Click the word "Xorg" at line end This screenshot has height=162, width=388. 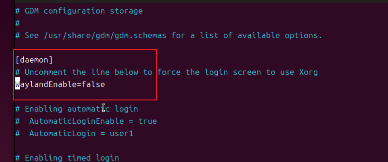(x=308, y=72)
